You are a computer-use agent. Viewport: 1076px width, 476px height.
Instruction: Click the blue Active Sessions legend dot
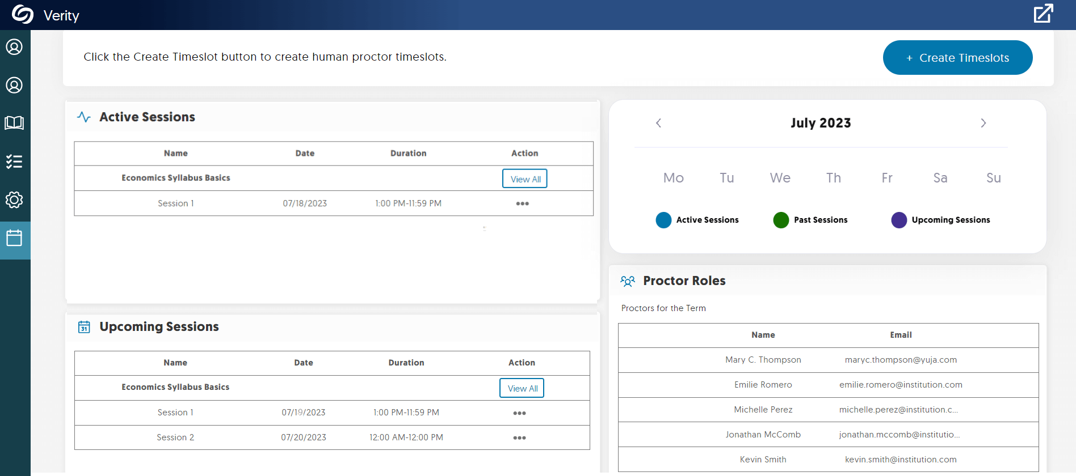(663, 220)
